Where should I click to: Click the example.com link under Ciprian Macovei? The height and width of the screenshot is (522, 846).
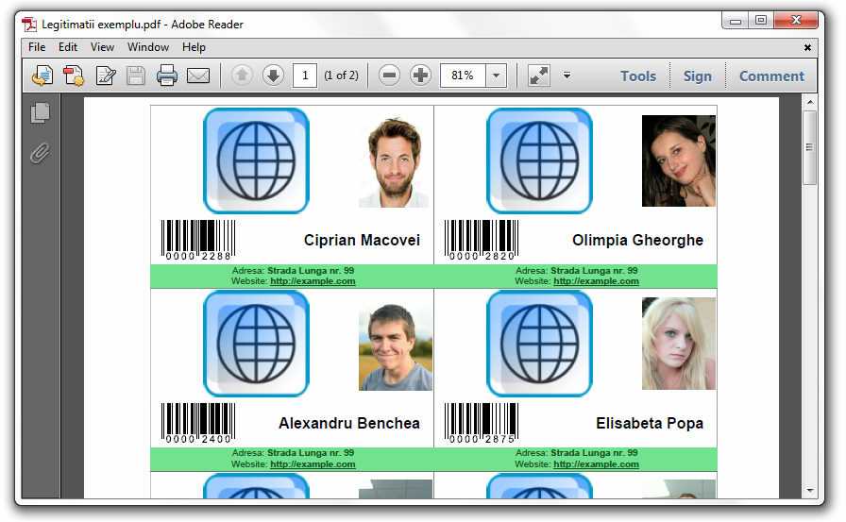click(x=313, y=281)
